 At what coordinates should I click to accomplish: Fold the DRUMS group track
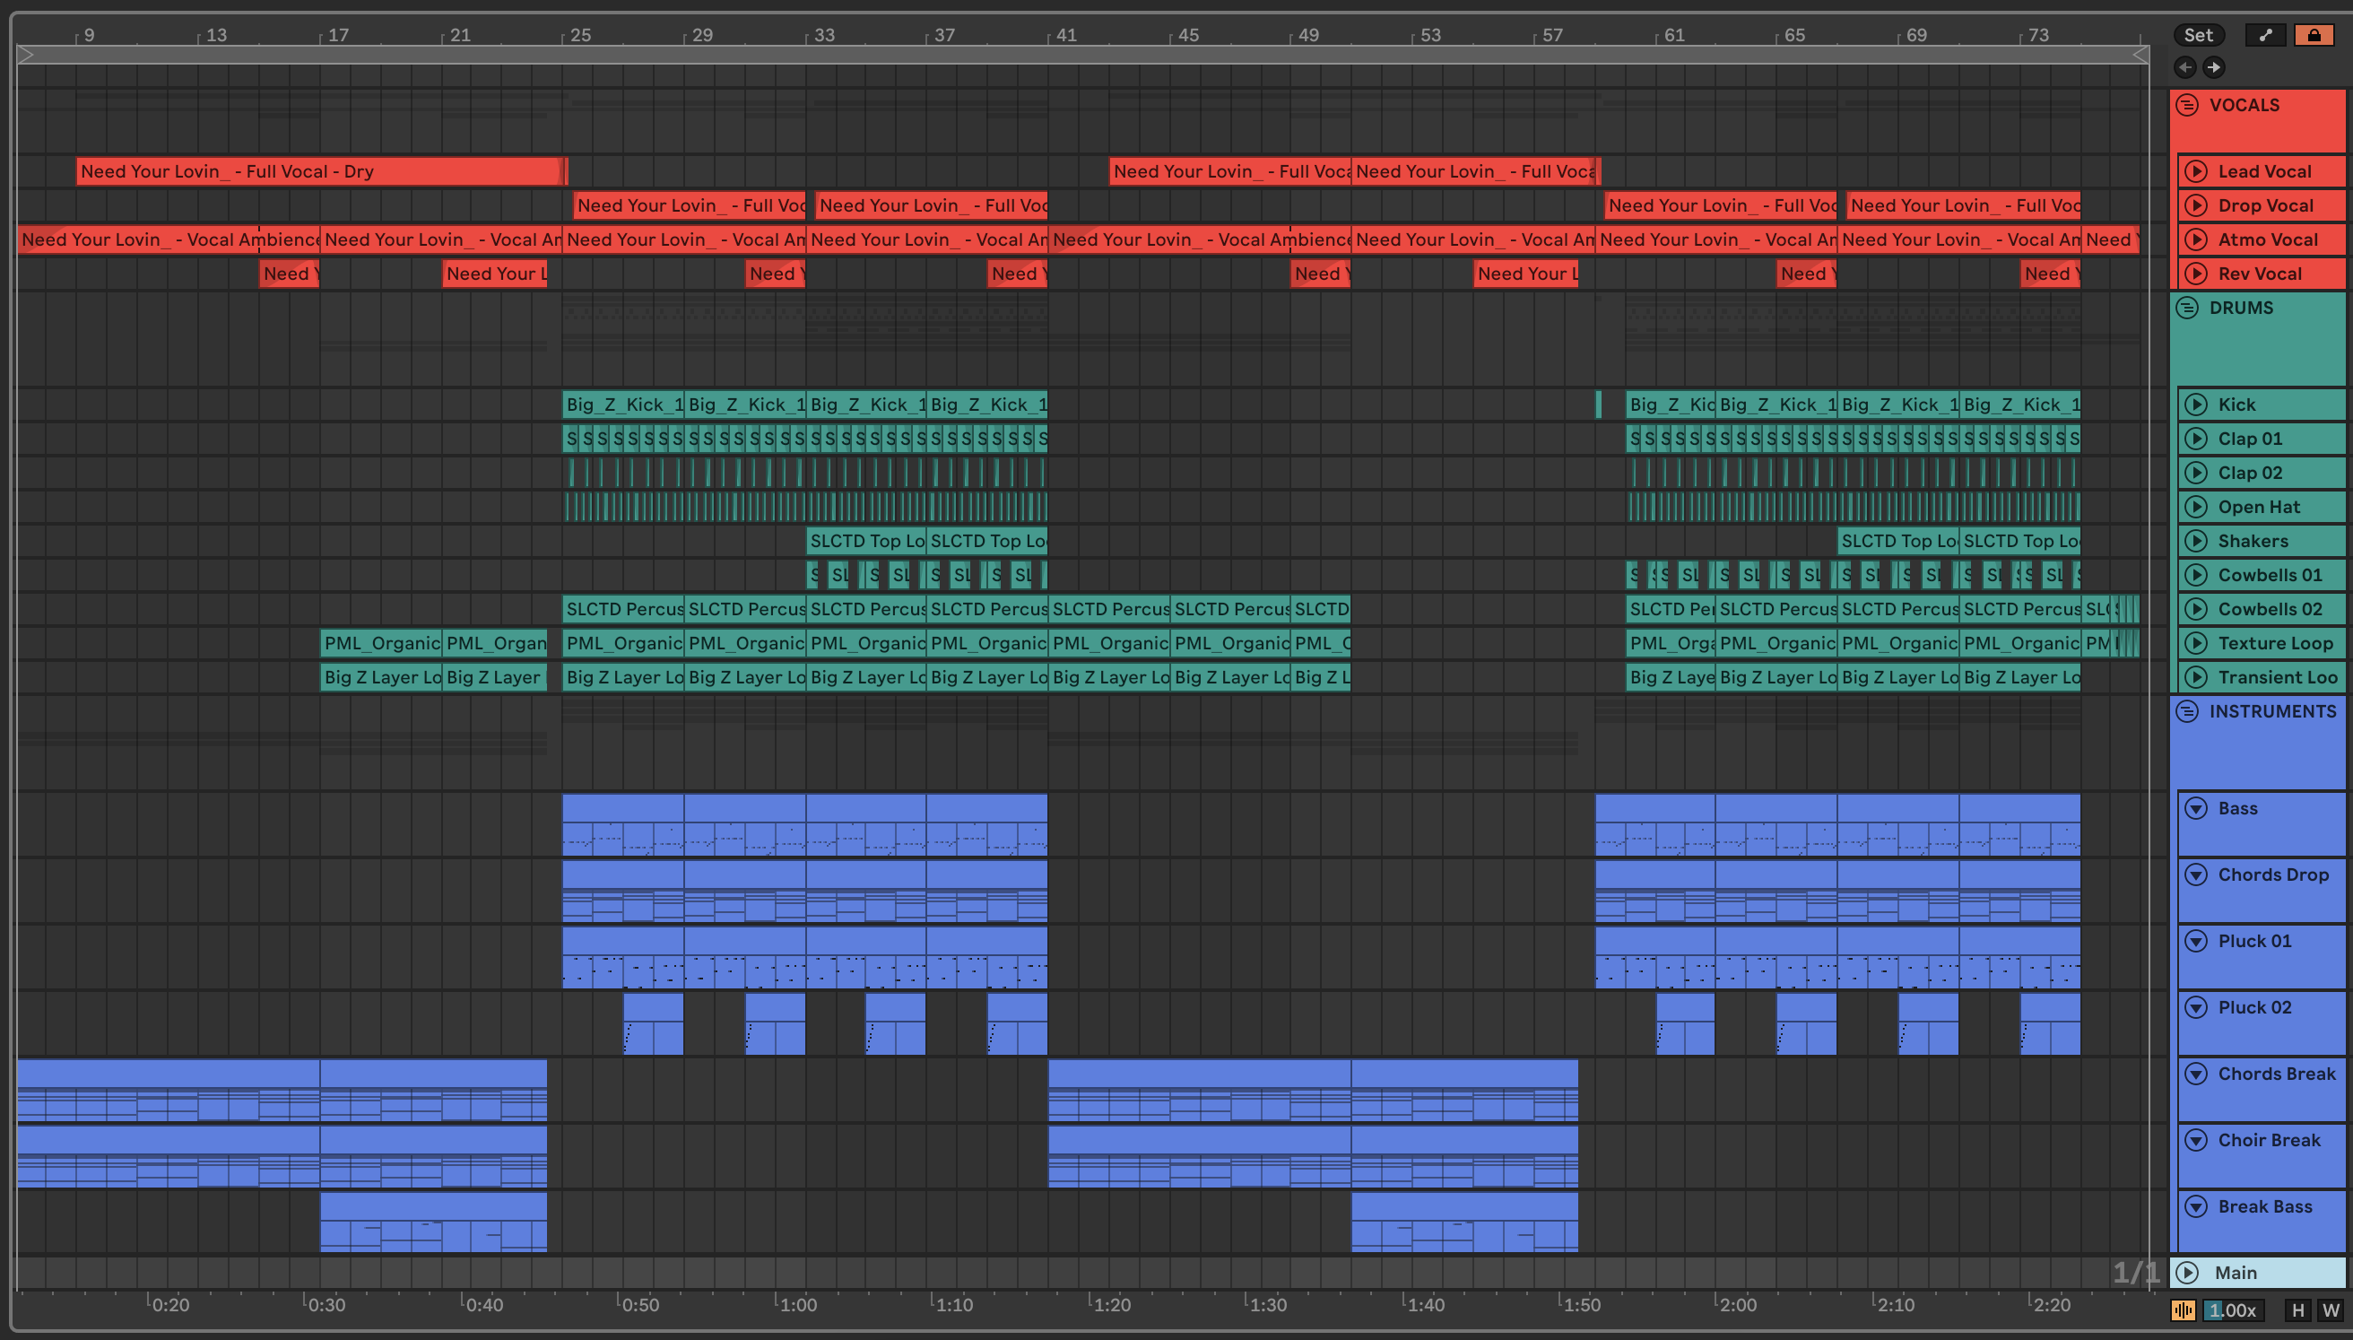(x=2187, y=308)
